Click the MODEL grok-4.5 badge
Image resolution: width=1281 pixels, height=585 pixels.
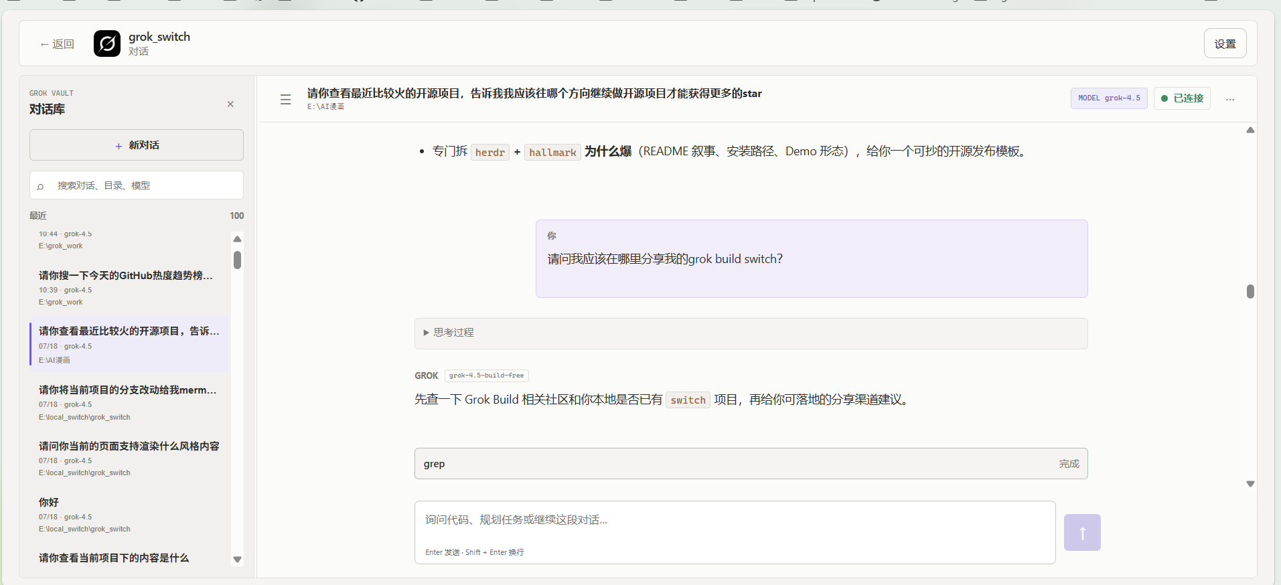(x=1109, y=98)
